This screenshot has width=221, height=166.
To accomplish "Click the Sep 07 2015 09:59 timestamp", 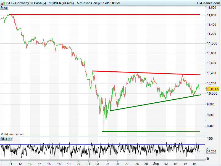I will click(x=107, y=3).
